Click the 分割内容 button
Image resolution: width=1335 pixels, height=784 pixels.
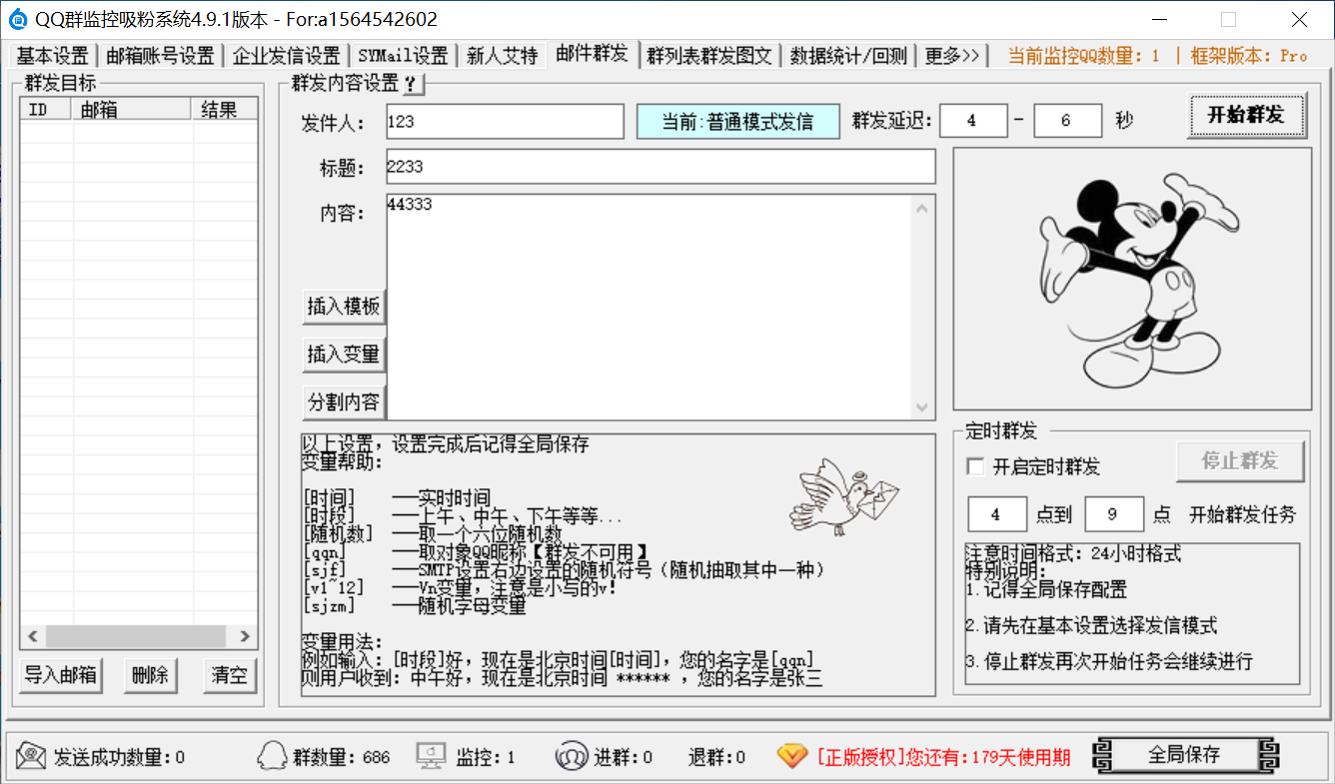click(344, 402)
